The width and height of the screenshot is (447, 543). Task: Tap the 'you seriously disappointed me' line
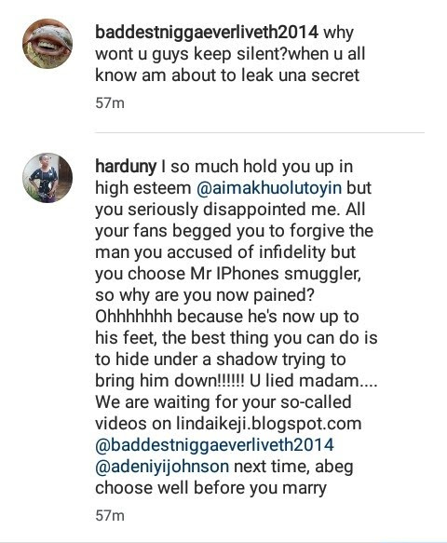230,210
